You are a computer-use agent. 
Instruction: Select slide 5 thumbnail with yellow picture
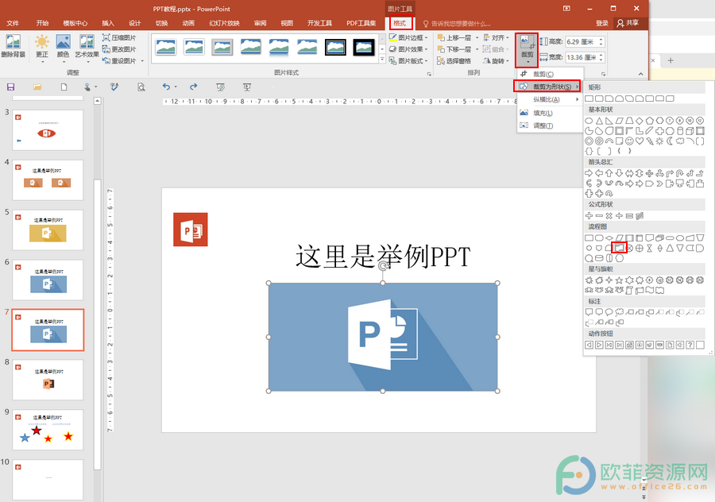click(48, 230)
